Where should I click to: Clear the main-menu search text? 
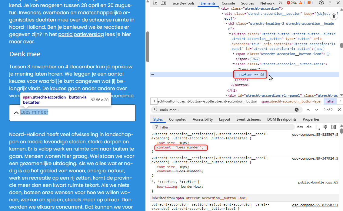pyautogui.click(x=297, y=110)
